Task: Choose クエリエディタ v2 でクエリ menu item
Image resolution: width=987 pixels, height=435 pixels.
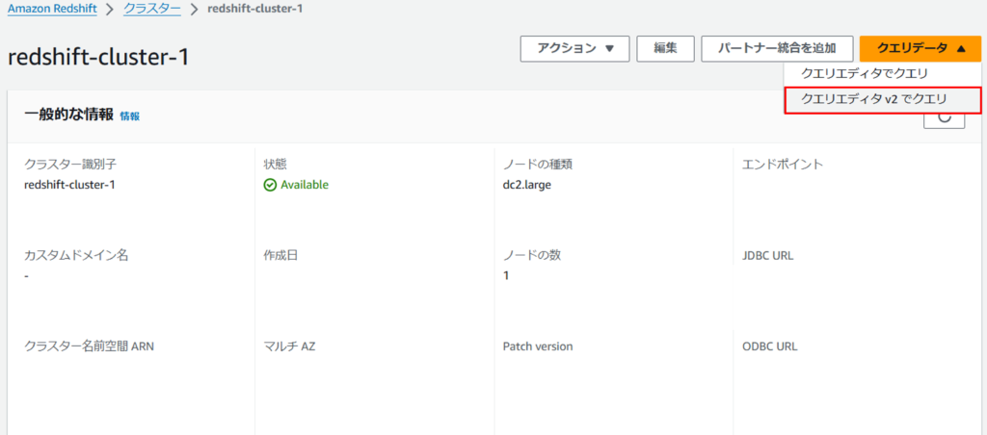Action: (883, 100)
